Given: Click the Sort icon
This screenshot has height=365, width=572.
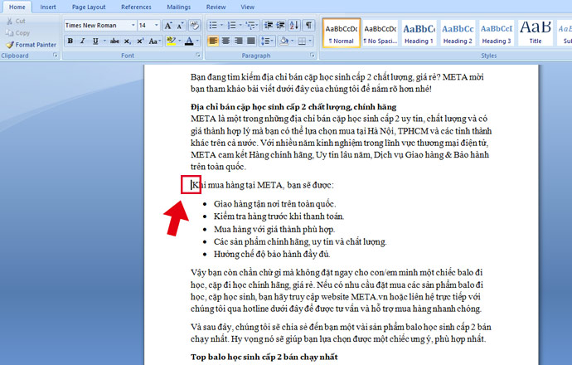Looking at the screenshot, I should click(x=293, y=26).
